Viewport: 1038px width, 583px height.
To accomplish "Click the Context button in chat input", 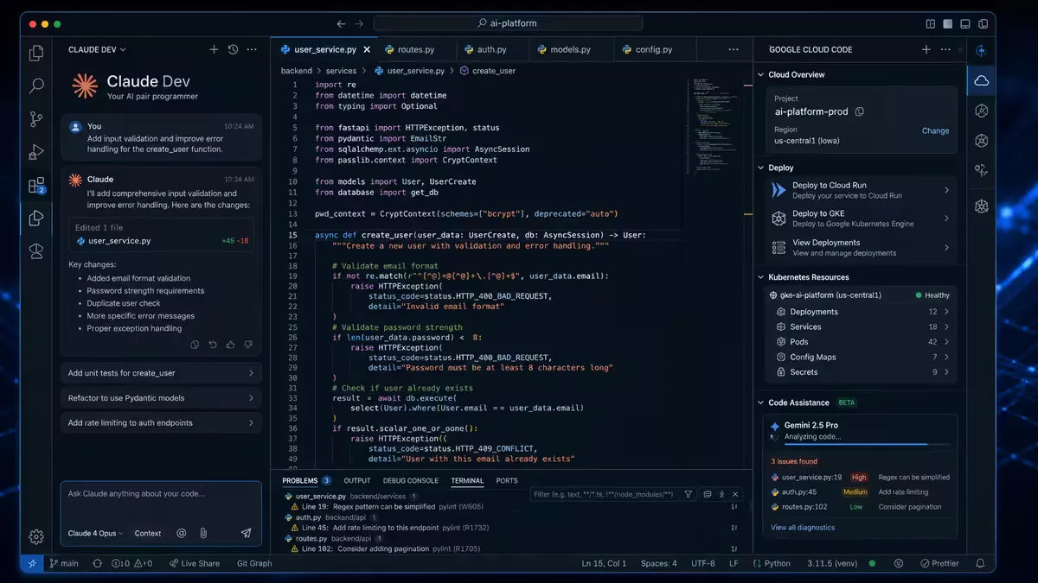I will [x=148, y=533].
